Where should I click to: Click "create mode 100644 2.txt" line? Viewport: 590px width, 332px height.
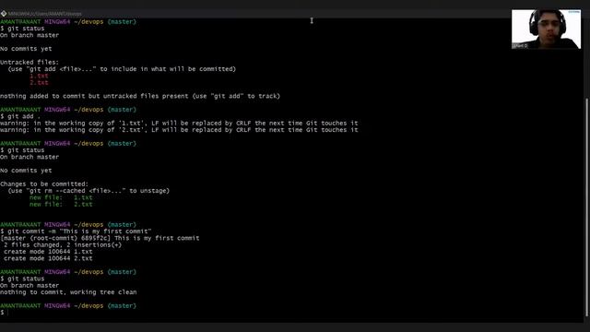[x=48, y=258]
